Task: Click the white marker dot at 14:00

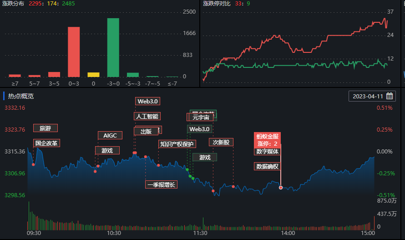Action: tap(281, 188)
